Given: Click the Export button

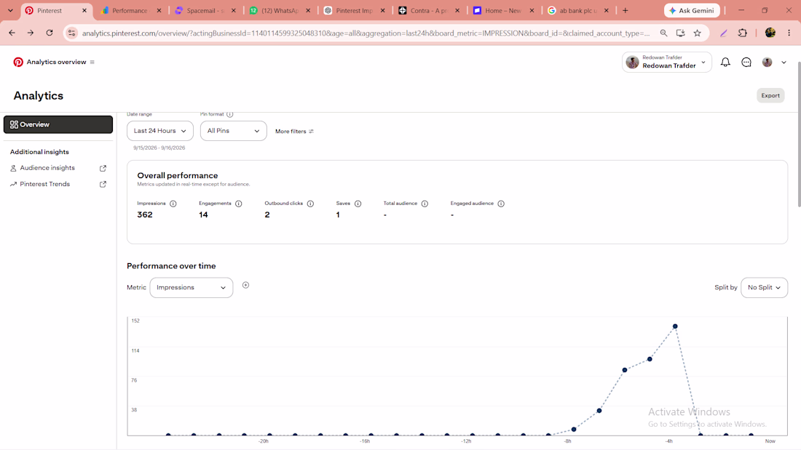Looking at the screenshot, I should click(770, 95).
